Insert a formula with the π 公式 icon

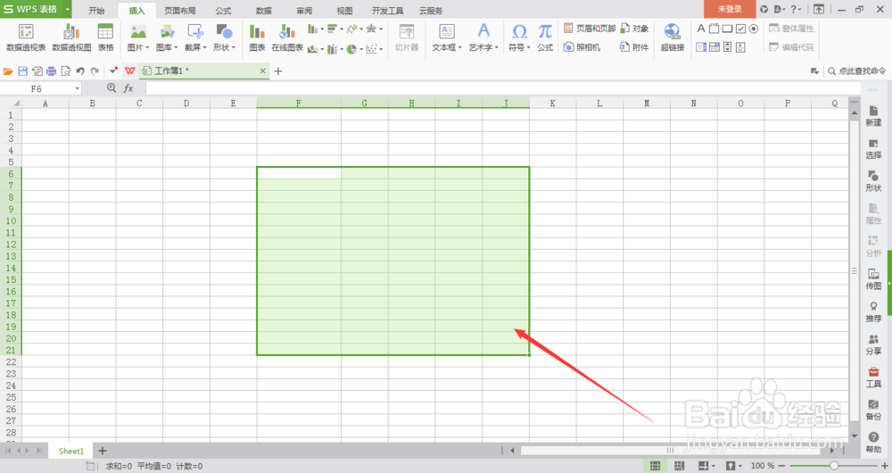545,38
